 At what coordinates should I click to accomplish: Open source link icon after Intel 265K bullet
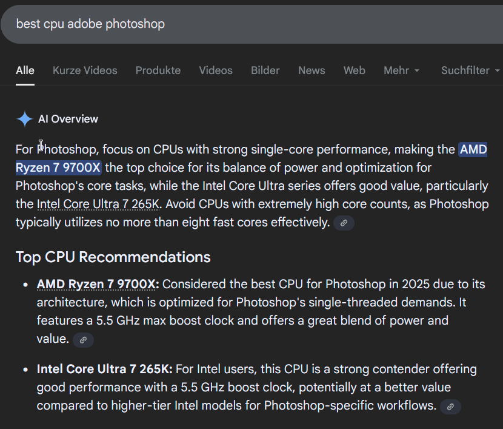click(x=450, y=407)
